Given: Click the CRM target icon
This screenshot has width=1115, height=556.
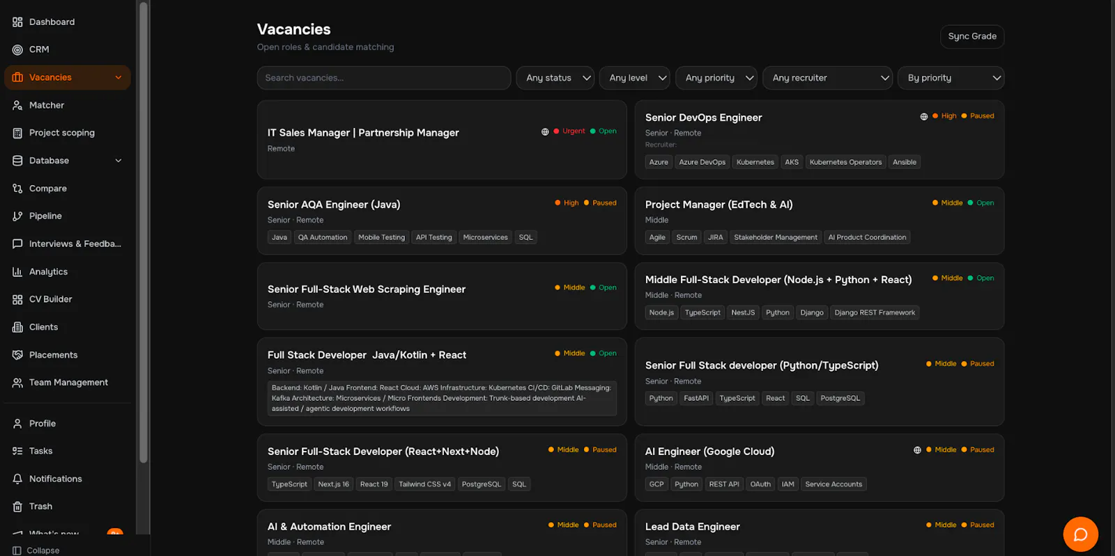Looking at the screenshot, I should (17, 50).
